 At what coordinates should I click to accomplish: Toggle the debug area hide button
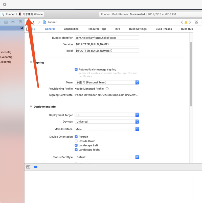tap(28, 167)
